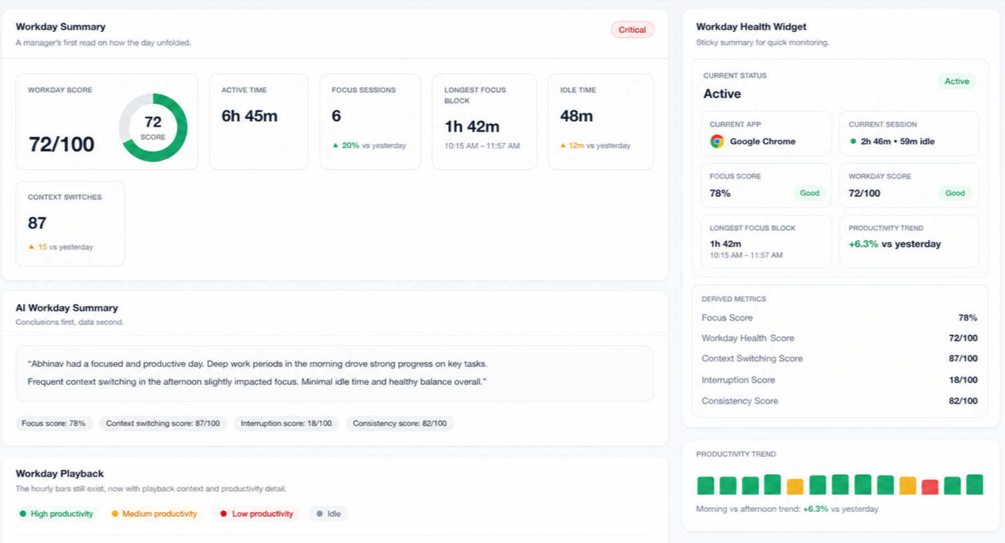Click the Active status badge in widget
Screen dimensions: 1005x543
tap(956, 81)
